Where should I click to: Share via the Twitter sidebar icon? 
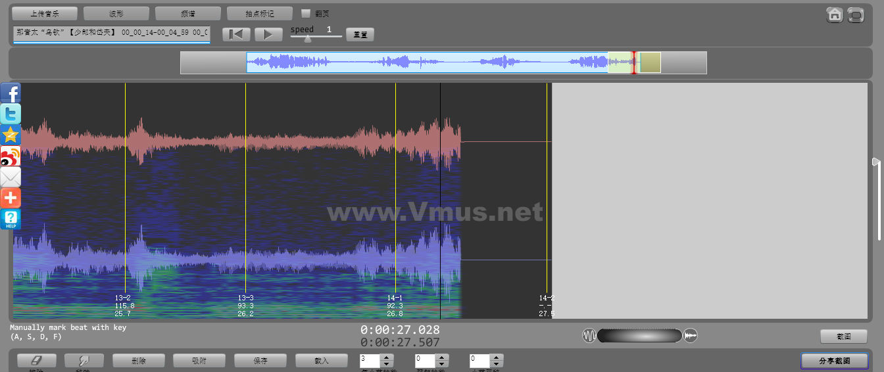pos(11,114)
